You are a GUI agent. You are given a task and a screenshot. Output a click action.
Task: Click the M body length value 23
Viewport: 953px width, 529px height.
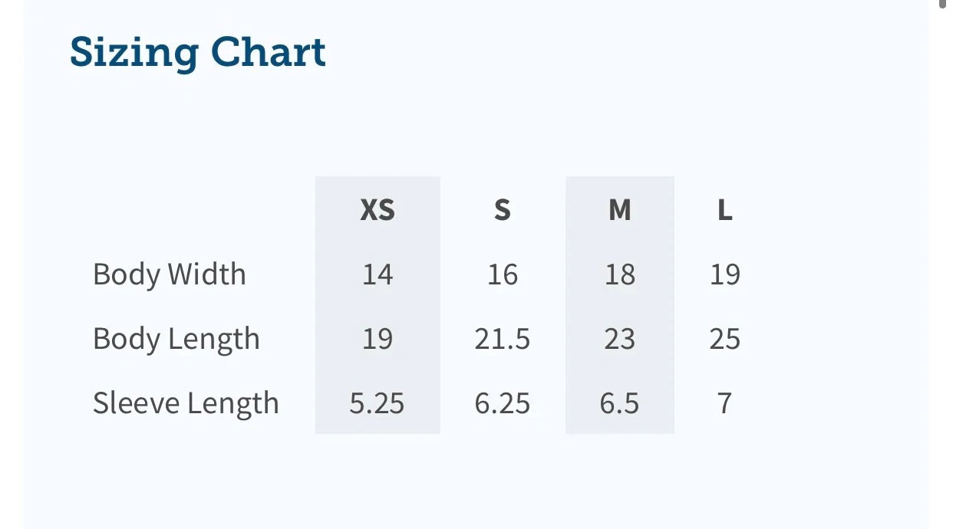[x=620, y=339]
